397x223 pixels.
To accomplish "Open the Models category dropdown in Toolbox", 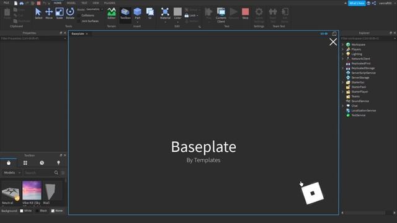I will (12, 173).
